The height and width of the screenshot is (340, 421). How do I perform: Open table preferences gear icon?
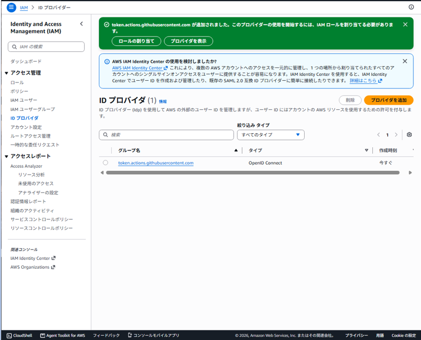(409, 135)
